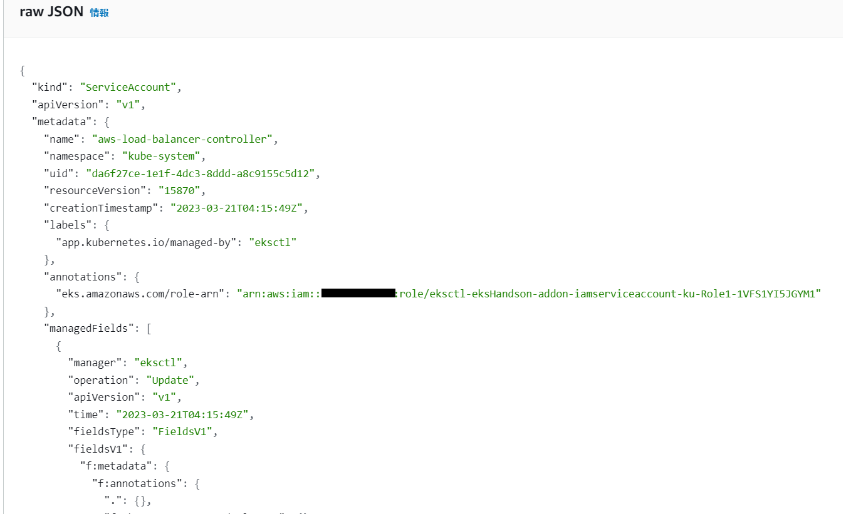The height and width of the screenshot is (514, 846).
Task: Select the "time" value 2023-03-21T04:15:49Z
Action: click(183, 414)
